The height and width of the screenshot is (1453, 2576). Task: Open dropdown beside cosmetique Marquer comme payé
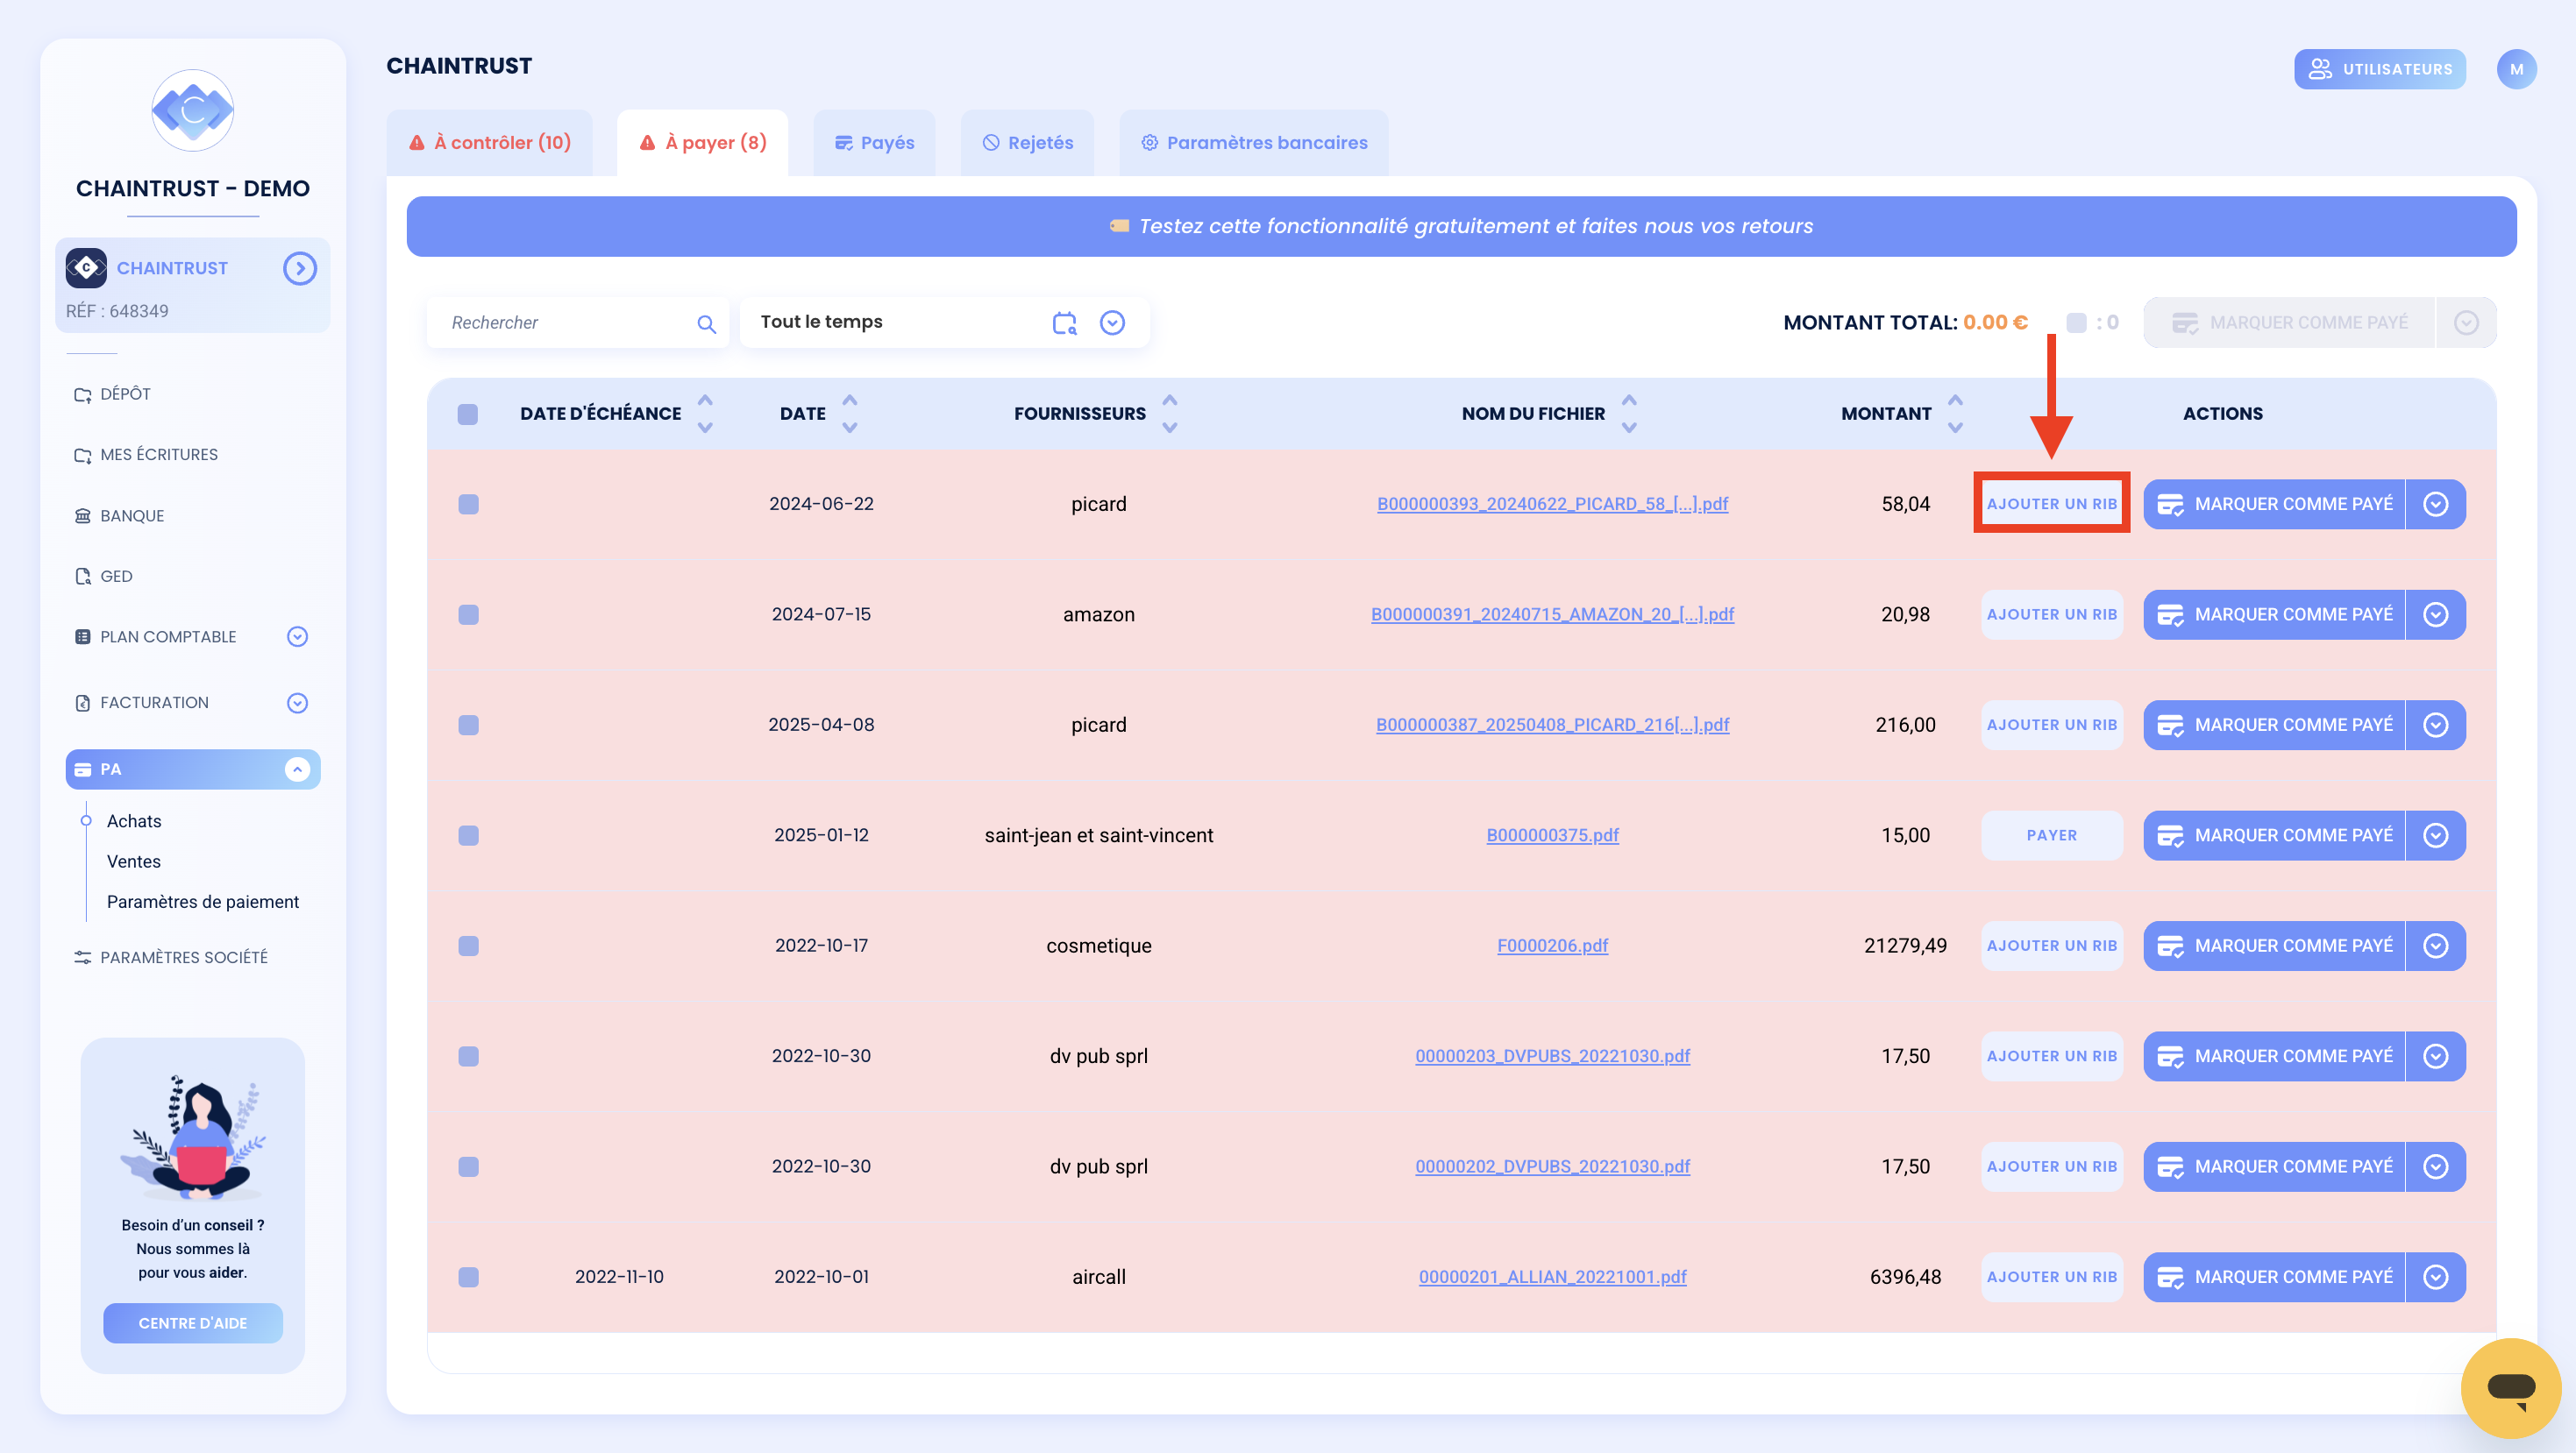(x=2436, y=946)
